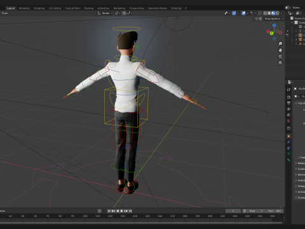The image size is (305, 229).
Task: Click the blue Z axis gizmo handle
Action: (274, 25)
